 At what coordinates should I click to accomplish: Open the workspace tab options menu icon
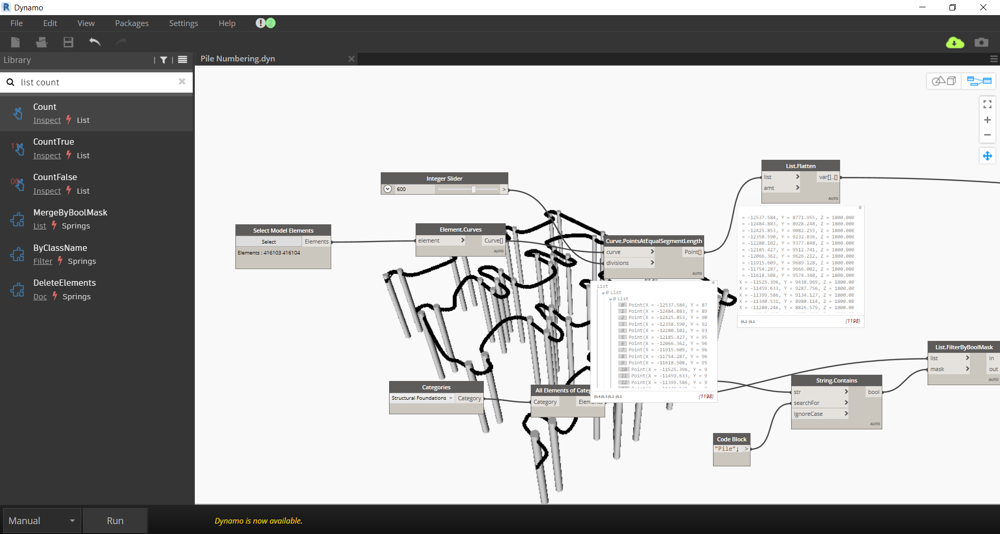[994, 59]
